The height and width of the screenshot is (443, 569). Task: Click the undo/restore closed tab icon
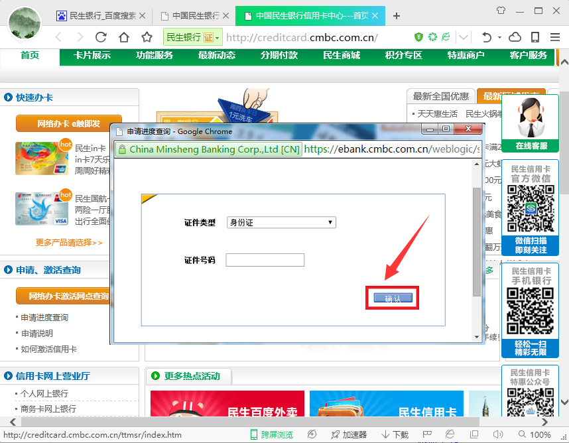[487, 37]
